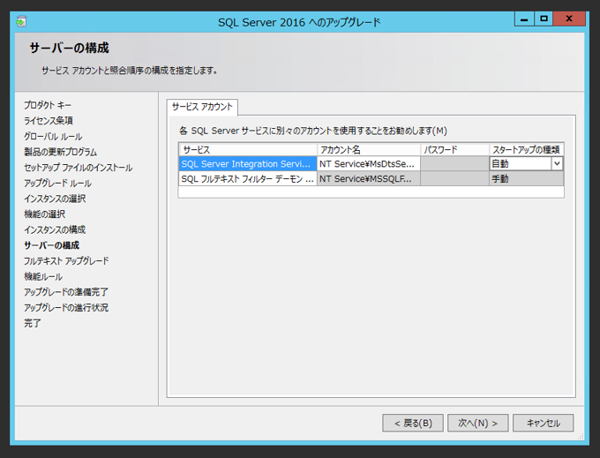The image size is (600, 458).
Task: Select 機能の選択 step in sidebar
Action: pyautogui.click(x=44, y=214)
